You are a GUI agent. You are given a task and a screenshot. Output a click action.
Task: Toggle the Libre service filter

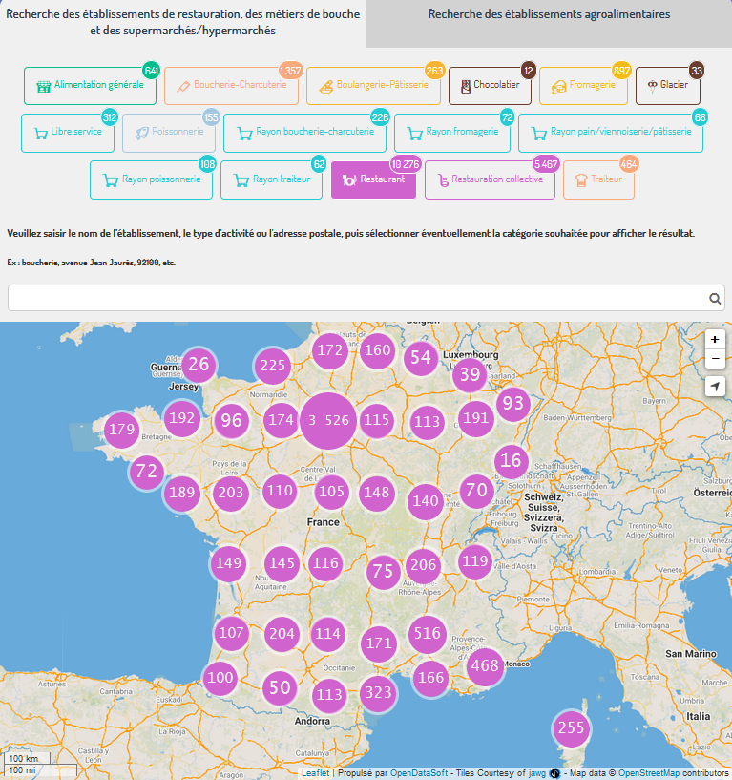coord(68,133)
